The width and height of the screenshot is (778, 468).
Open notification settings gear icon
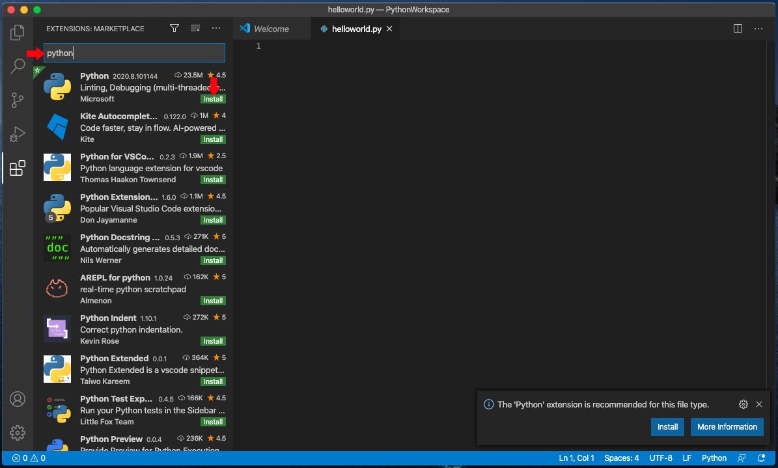[743, 404]
